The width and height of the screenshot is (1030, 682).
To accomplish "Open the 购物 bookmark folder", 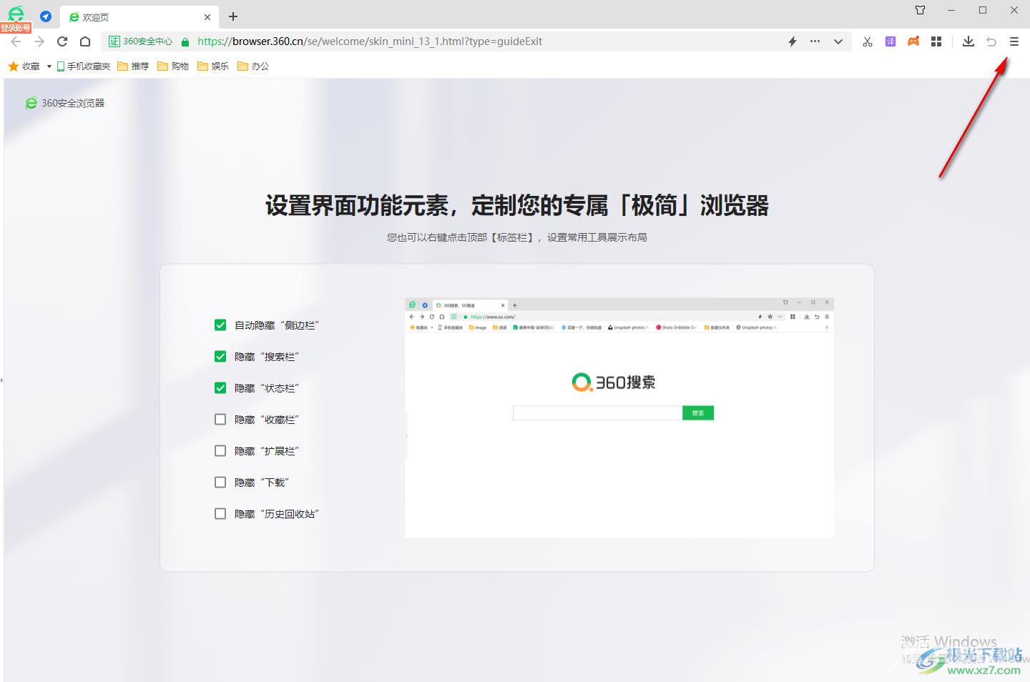I will [173, 66].
